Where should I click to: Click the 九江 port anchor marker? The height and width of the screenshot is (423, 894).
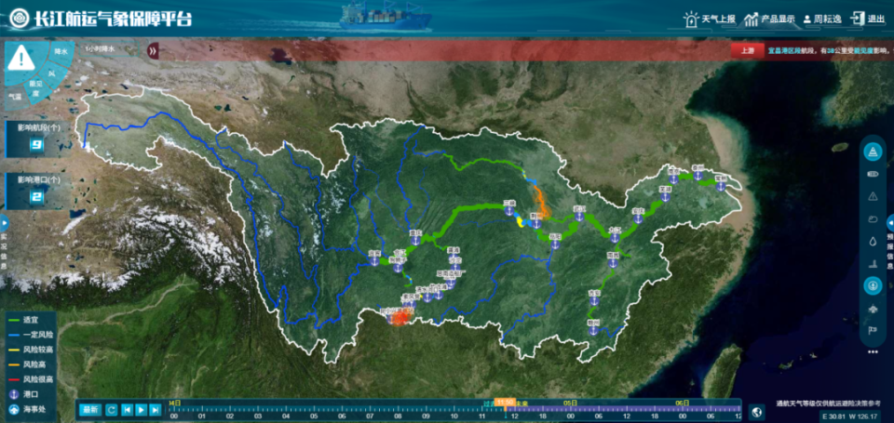[615, 237]
